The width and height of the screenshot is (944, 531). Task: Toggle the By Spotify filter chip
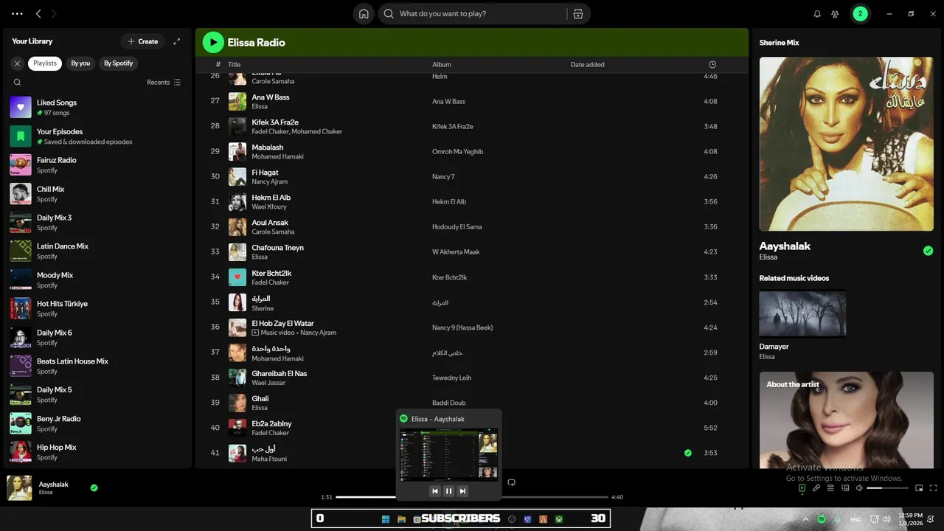click(x=118, y=63)
